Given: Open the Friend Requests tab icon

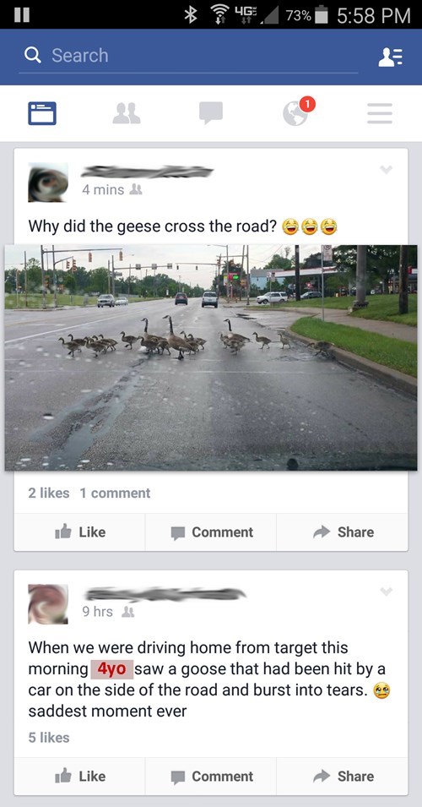Looking at the screenshot, I should [x=127, y=113].
